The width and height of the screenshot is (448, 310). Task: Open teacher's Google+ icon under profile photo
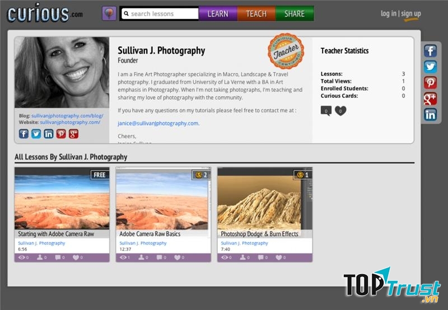pyautogui.click(x=73, y=134)
